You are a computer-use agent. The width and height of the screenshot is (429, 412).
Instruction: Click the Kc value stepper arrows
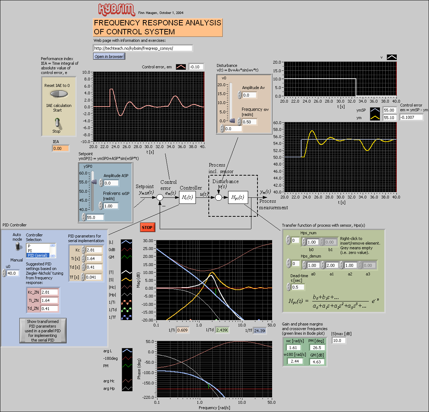83,250
